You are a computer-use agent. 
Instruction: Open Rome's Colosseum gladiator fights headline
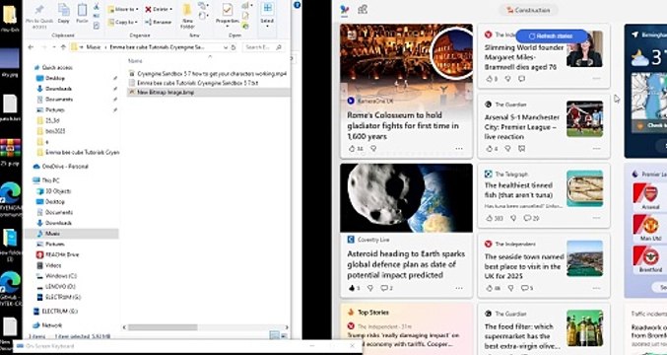[x=403, y=125]
